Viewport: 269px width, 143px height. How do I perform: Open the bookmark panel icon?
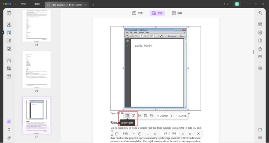pos(9,130)
